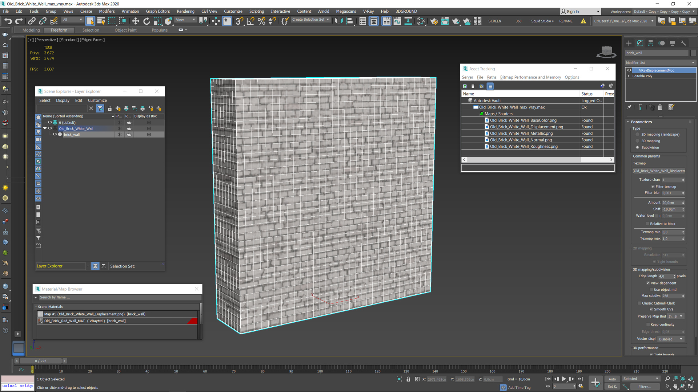Screen dimensions: 698x392
Task: Click the Set K. button
Action: pos(612,387)
